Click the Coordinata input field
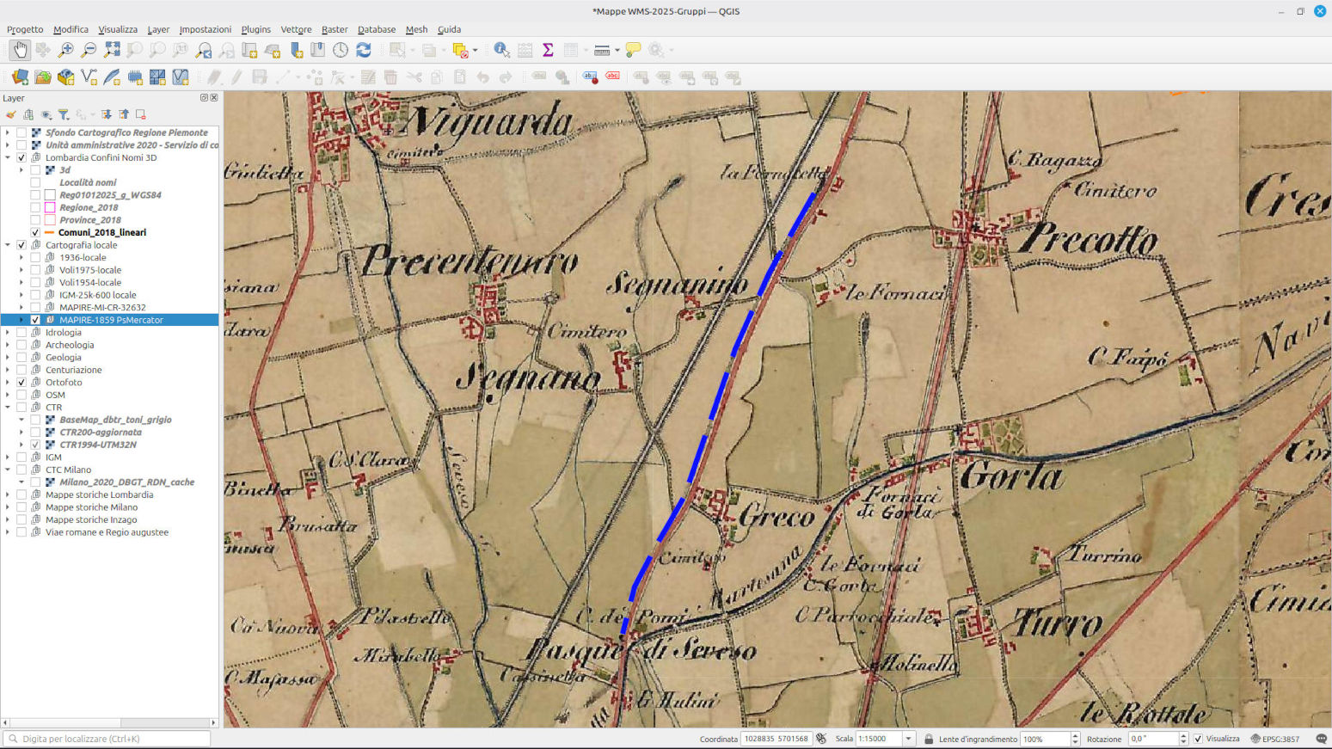The height and width of the screenshot is (749, 1332). [x=776, y=739]
